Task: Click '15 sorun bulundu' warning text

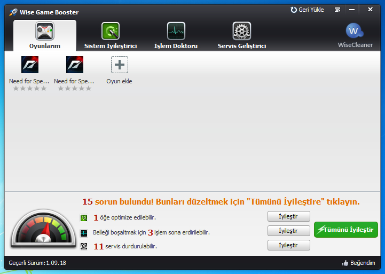Action: 118,202
